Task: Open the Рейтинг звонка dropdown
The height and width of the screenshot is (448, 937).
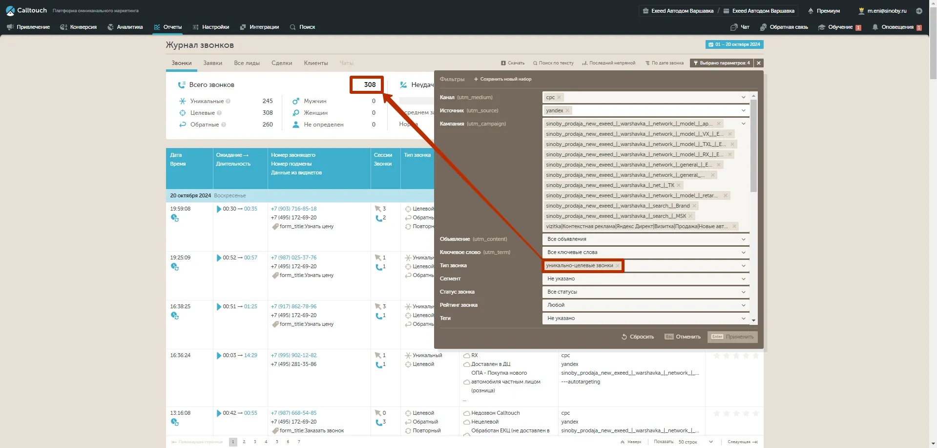Action: (645, 305)
